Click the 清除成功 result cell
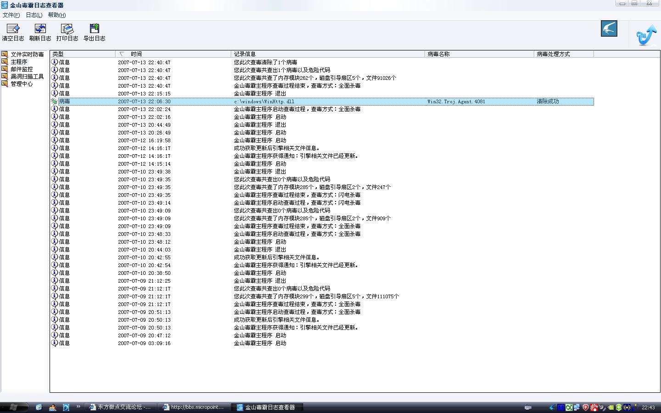Screen dimensions: 661x413 tap(548, 101)
